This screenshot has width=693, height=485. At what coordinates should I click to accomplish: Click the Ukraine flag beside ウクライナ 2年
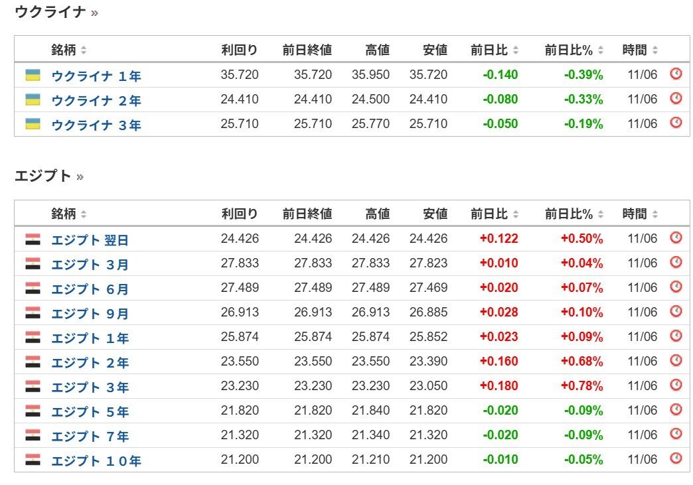[33, 100]
